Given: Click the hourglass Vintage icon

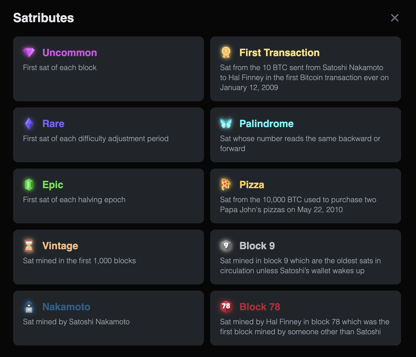Looking at the screenshot, I should coord(29,245).
